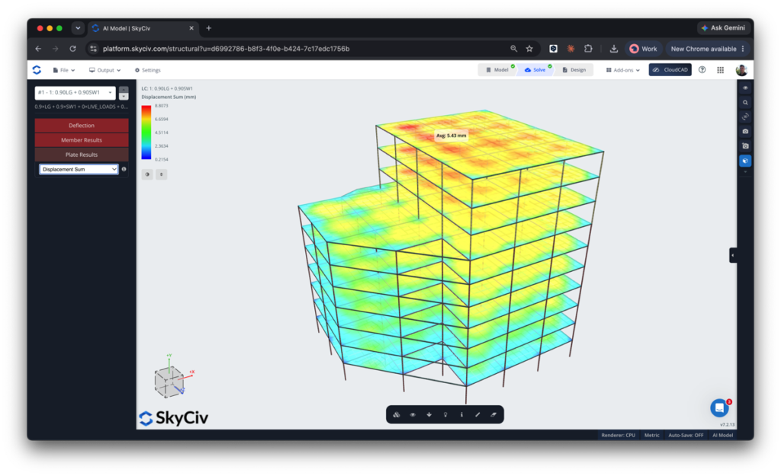Click New Chrome available update button

tap(707, 49)
